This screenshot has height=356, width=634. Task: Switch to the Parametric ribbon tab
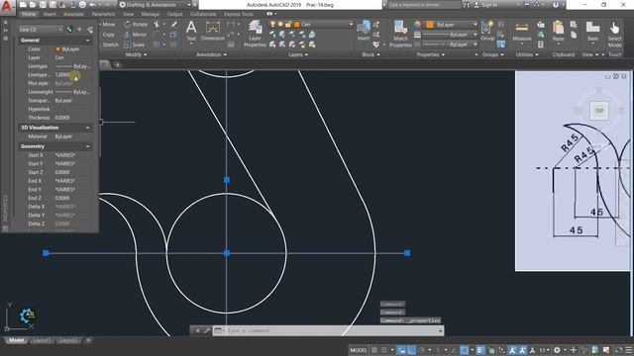103,14
